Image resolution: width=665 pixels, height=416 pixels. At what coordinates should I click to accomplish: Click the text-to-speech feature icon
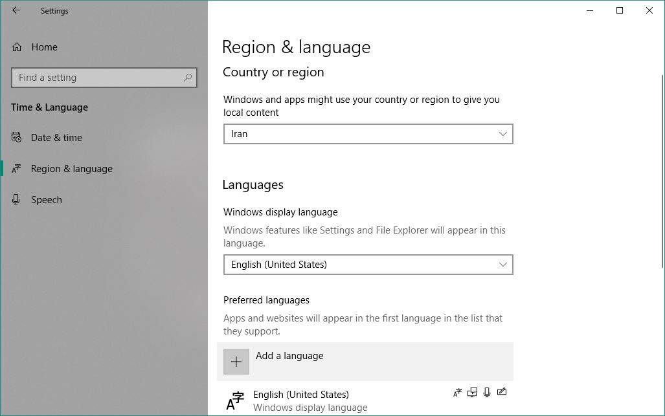tap(472, 393)
